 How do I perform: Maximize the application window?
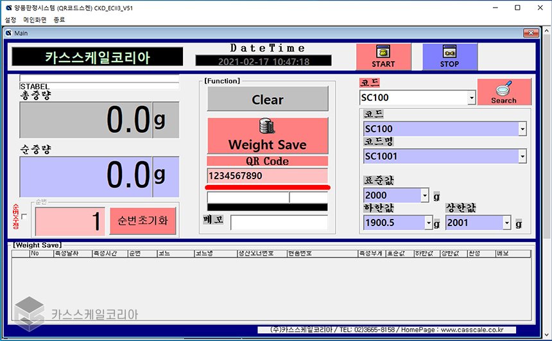(x=517, y=8)
